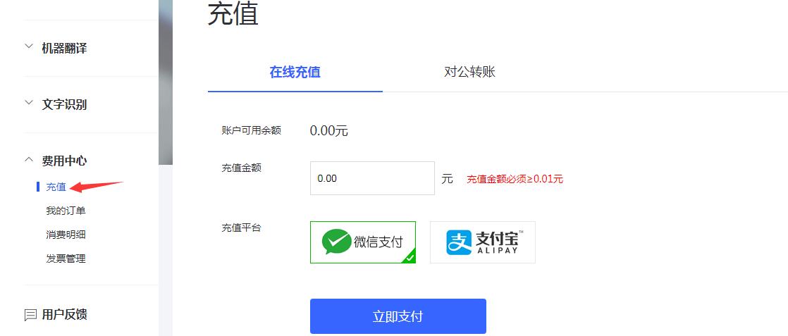This screenshot has width=788, height=336.
Task: Click the 用户反馈 feedback icon
Action: click(30, 315)
